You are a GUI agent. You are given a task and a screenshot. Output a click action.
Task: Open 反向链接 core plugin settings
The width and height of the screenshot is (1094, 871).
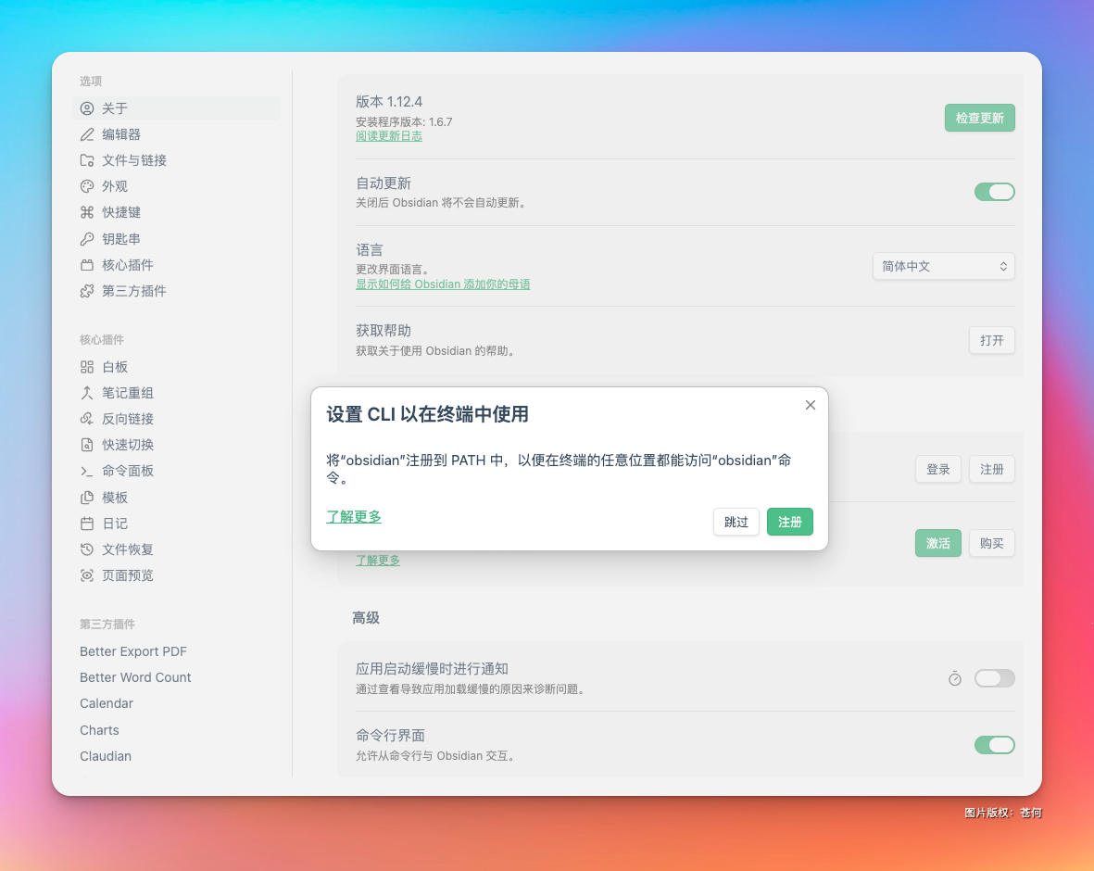[x=128, y=419]
